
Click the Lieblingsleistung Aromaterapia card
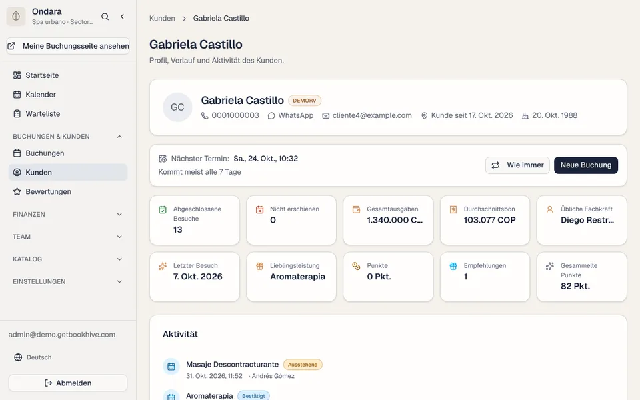point(291,277)
